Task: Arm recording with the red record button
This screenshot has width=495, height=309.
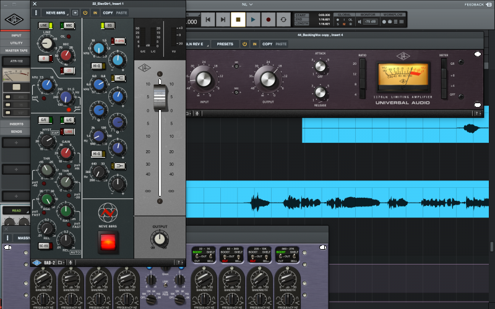Action: point(268,20)
